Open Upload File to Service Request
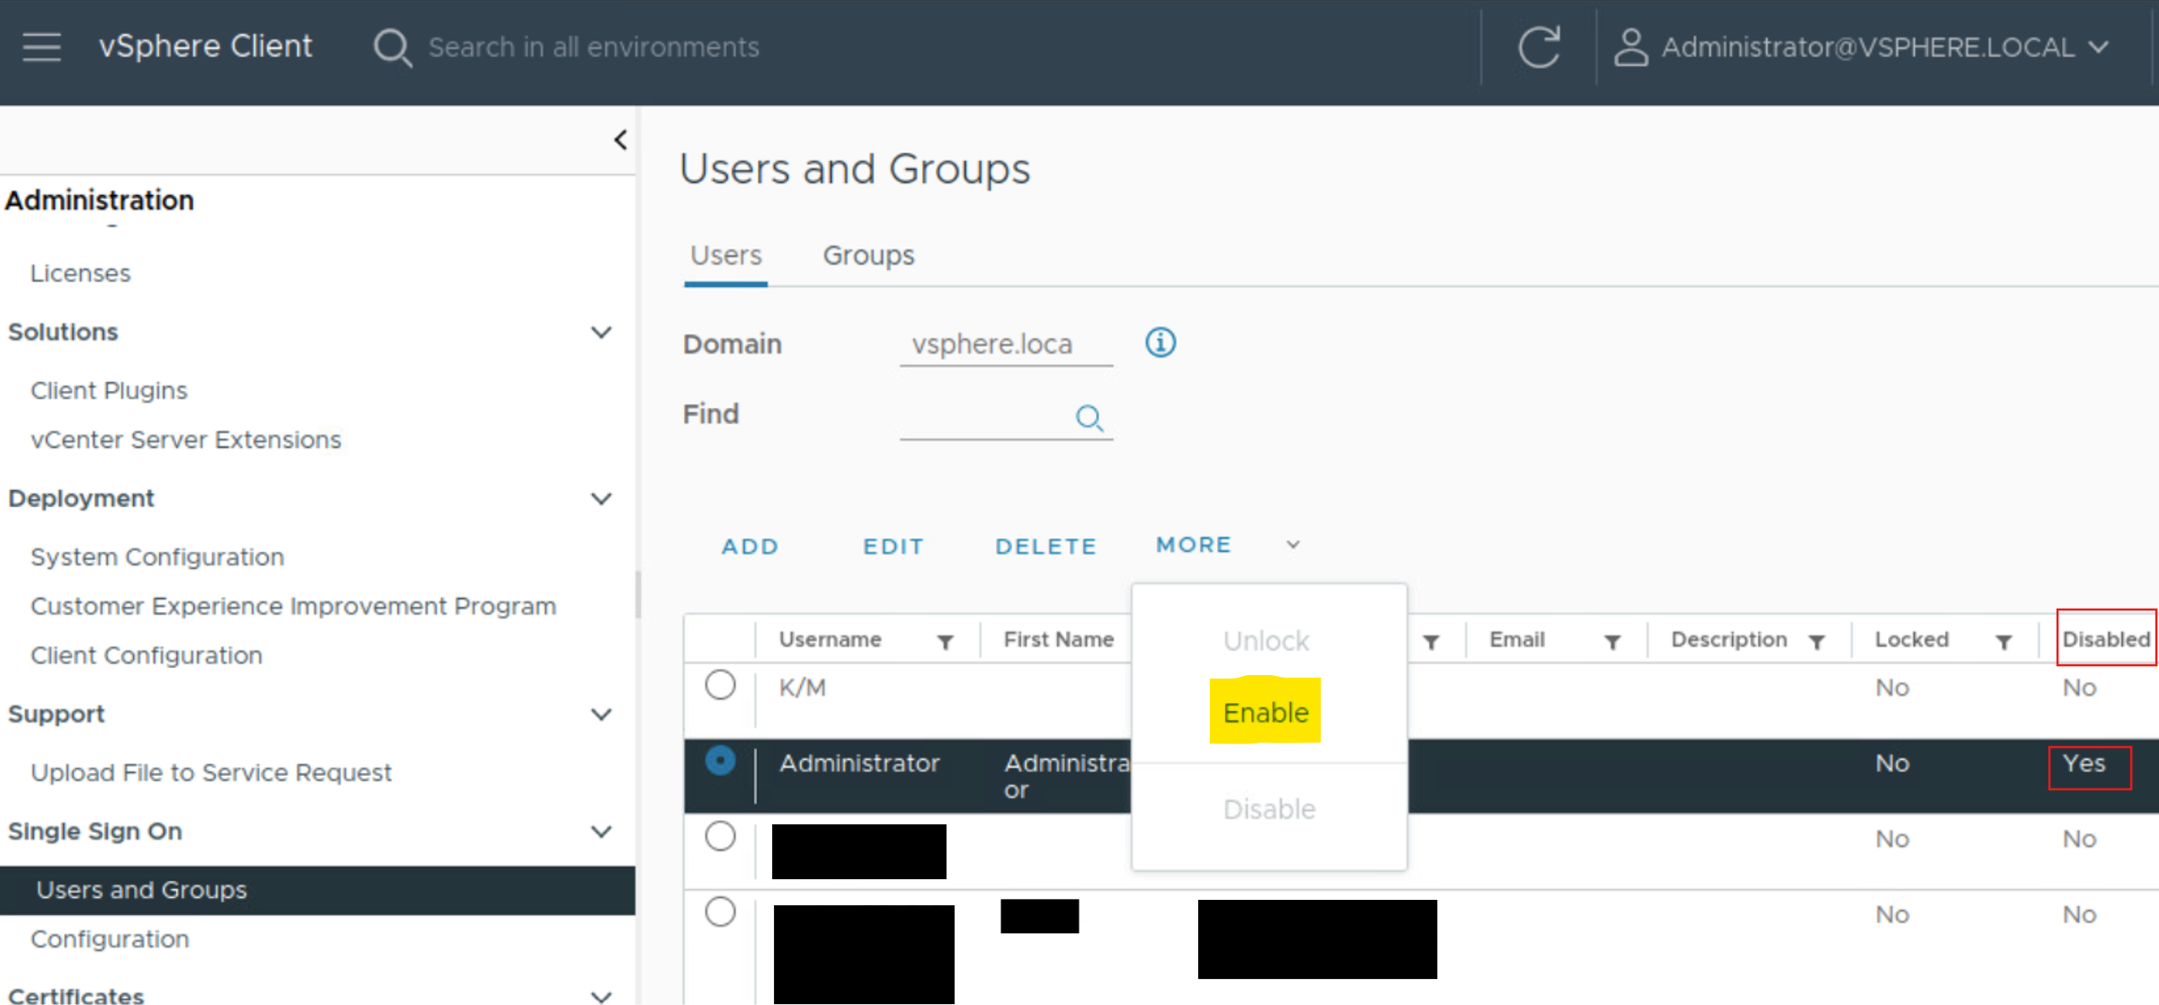This screenshot has width=2159, height=1005. [x=211, y=773]
